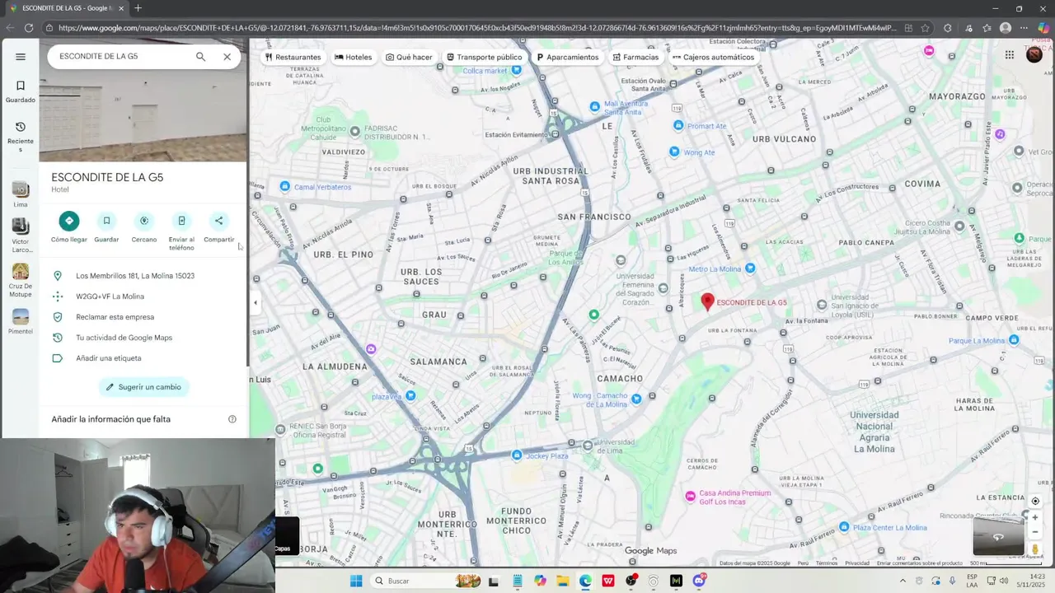Click the Mali Aventura Santa Anita marker

(x=595, y=106)
